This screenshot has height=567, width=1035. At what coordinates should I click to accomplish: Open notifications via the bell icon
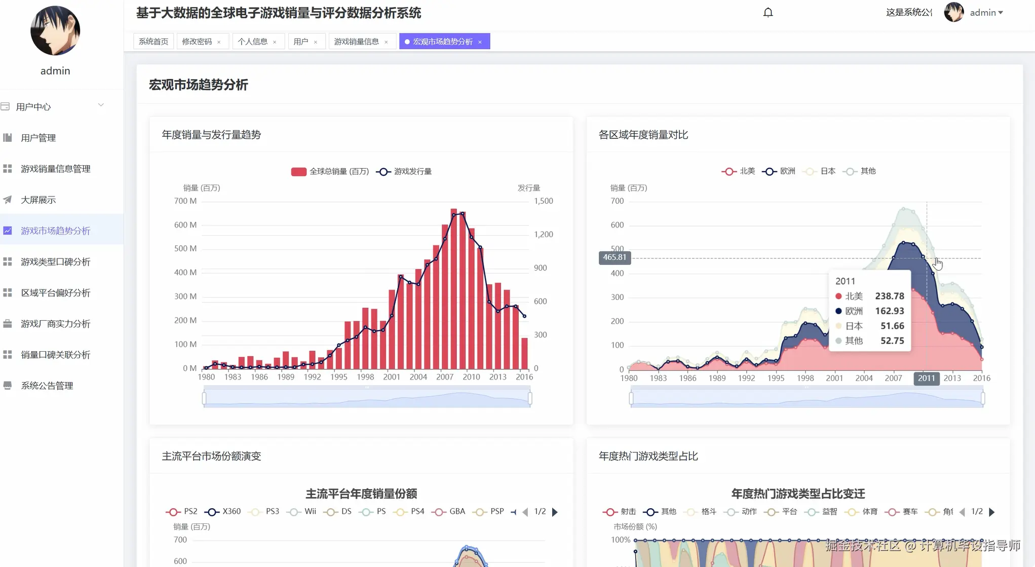tap(768, 12)
